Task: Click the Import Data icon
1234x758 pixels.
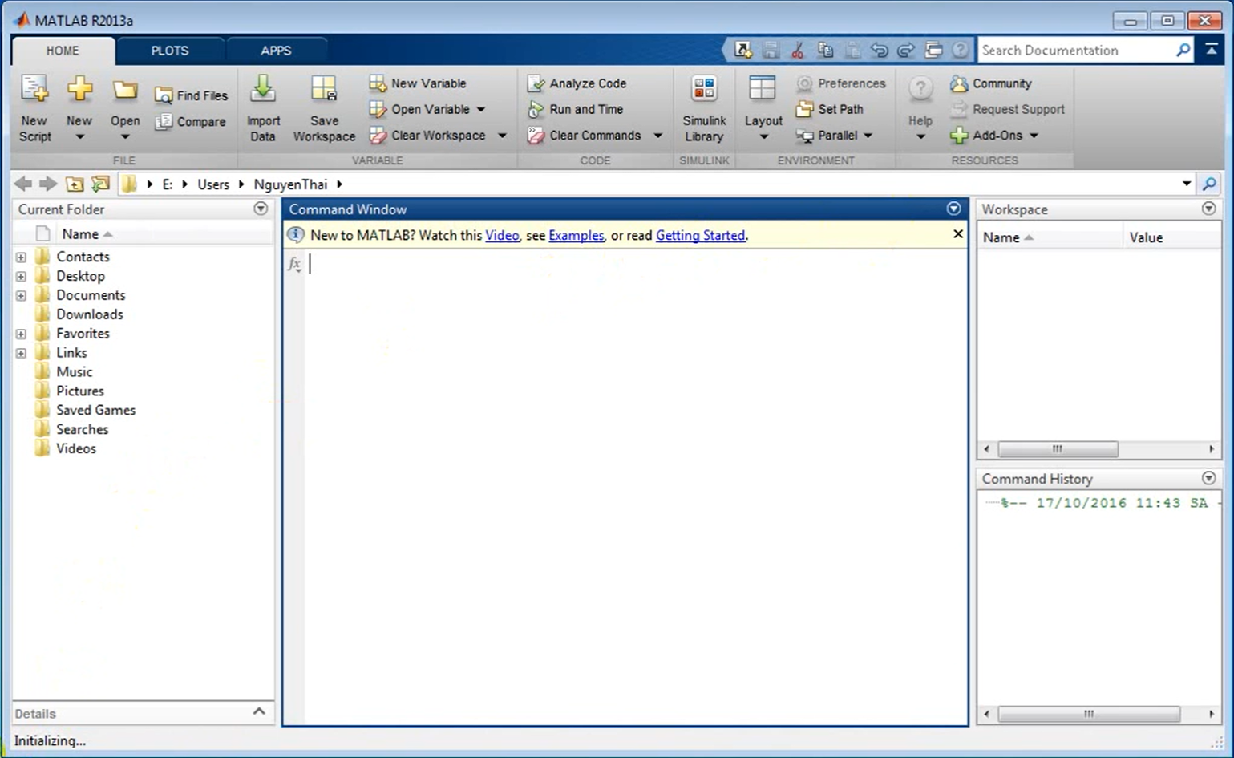Action: [263, 90]
